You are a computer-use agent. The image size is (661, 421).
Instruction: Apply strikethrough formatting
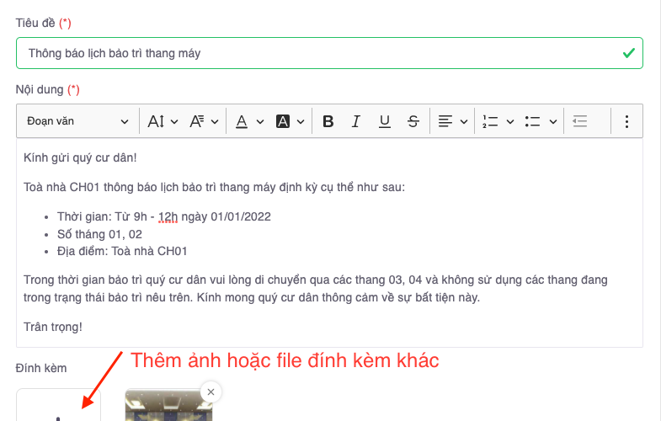413,121
